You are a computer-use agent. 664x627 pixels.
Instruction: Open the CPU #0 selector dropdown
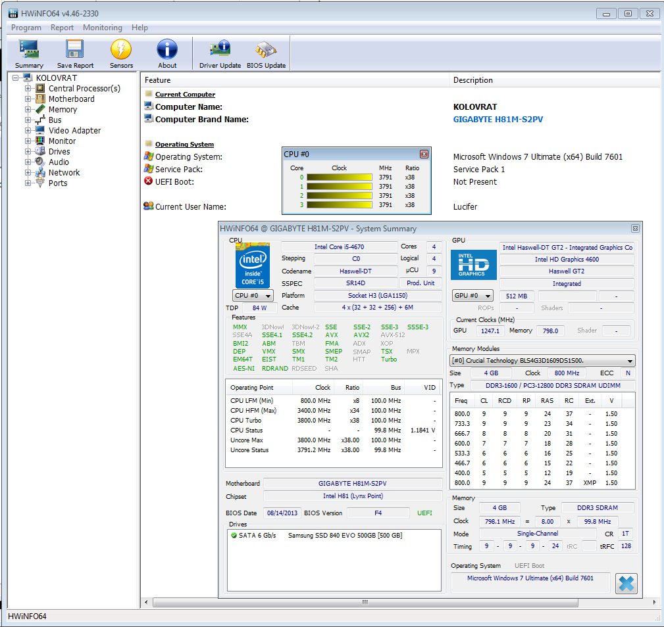click(x=253, y=296)
